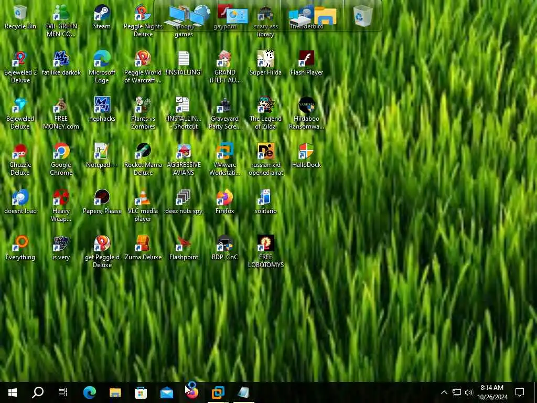This screenshot has height=403, width=537.
Task: Select the Bejeweled Deluxe diamond icon
Action: point(20,113)
